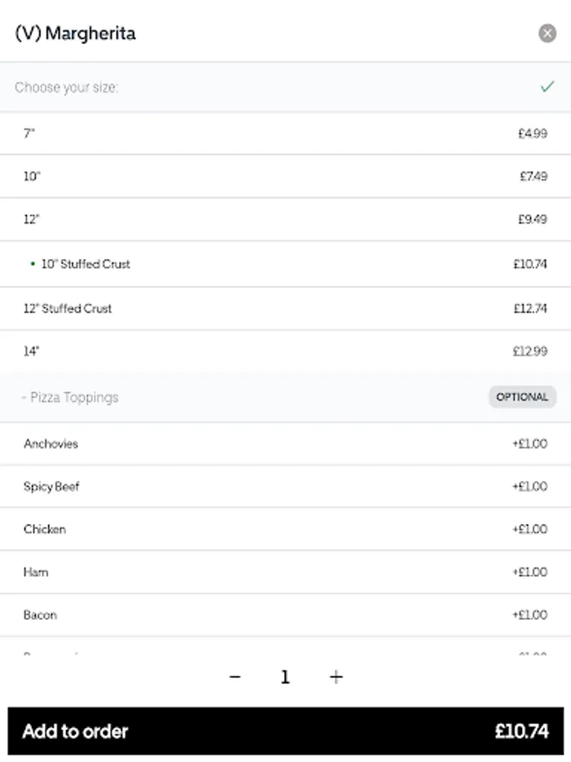Select the 14" pizza size
Image resolution: width=571 pixels, height=762 pixels.
[285, 351]
